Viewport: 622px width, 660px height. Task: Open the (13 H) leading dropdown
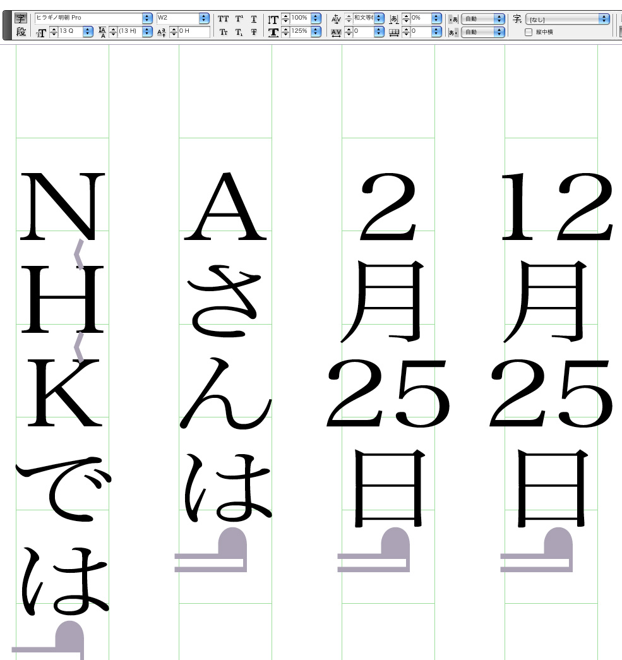[x=147, y=32]
